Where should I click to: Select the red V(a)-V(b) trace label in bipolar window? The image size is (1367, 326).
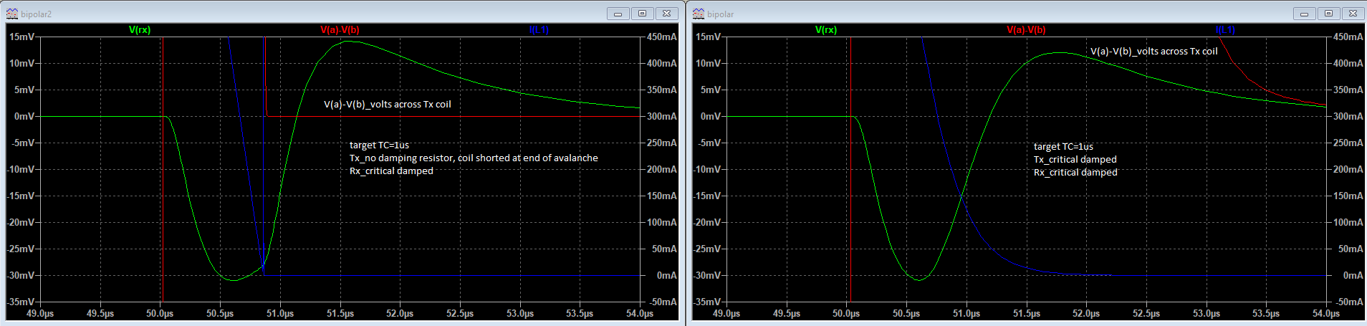click(1026, 30)
